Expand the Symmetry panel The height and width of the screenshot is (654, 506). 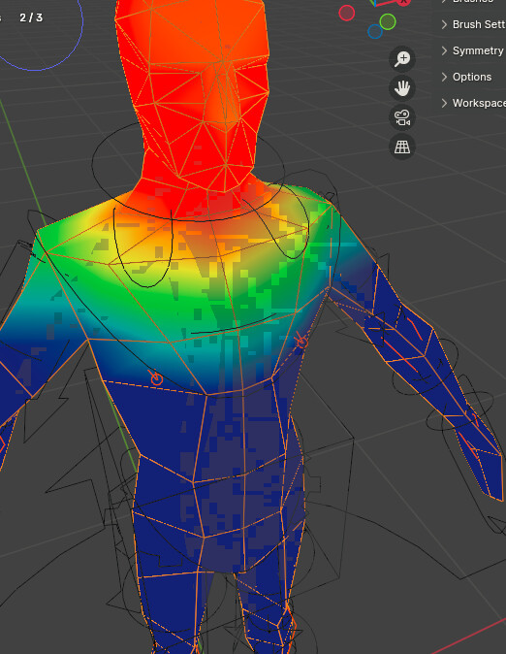(473, 50)
